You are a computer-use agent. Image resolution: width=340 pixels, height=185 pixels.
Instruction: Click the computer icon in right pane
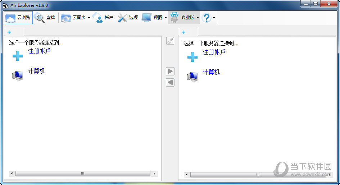(x=192, y=77)
